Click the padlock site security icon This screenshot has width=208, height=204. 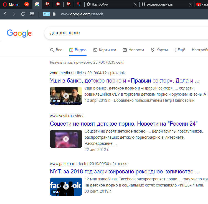click(54, 14)
